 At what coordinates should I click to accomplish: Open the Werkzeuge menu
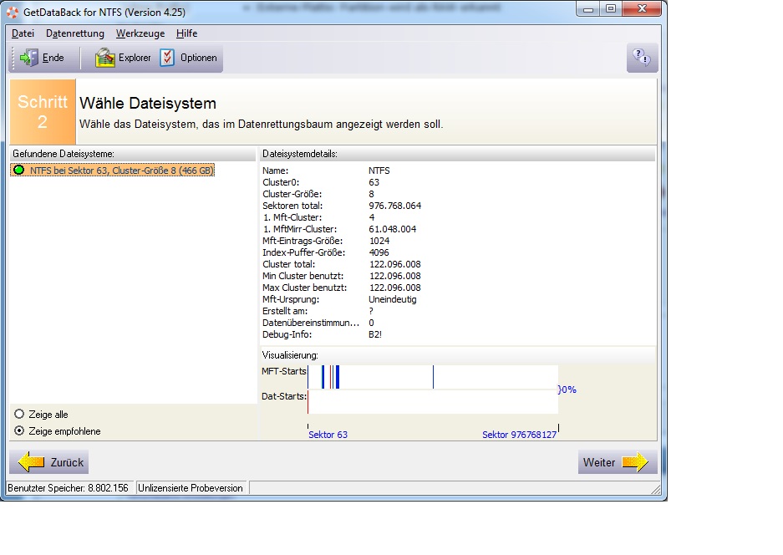(x=140, y=33)
